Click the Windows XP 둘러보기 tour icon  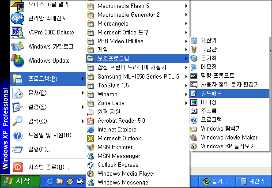[x=194, y=146]
